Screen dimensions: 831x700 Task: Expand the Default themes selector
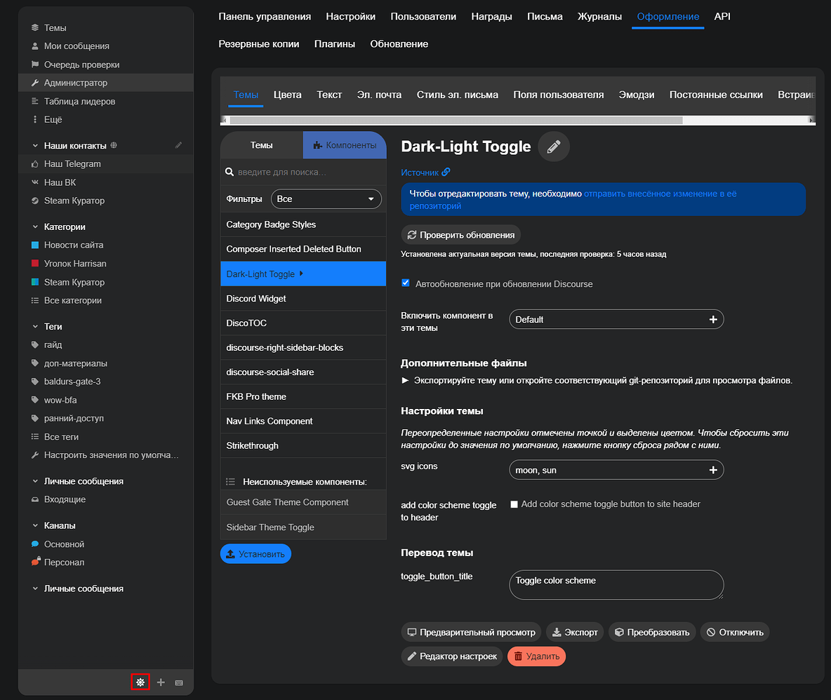pyautogui.click(x=616, y=319)
